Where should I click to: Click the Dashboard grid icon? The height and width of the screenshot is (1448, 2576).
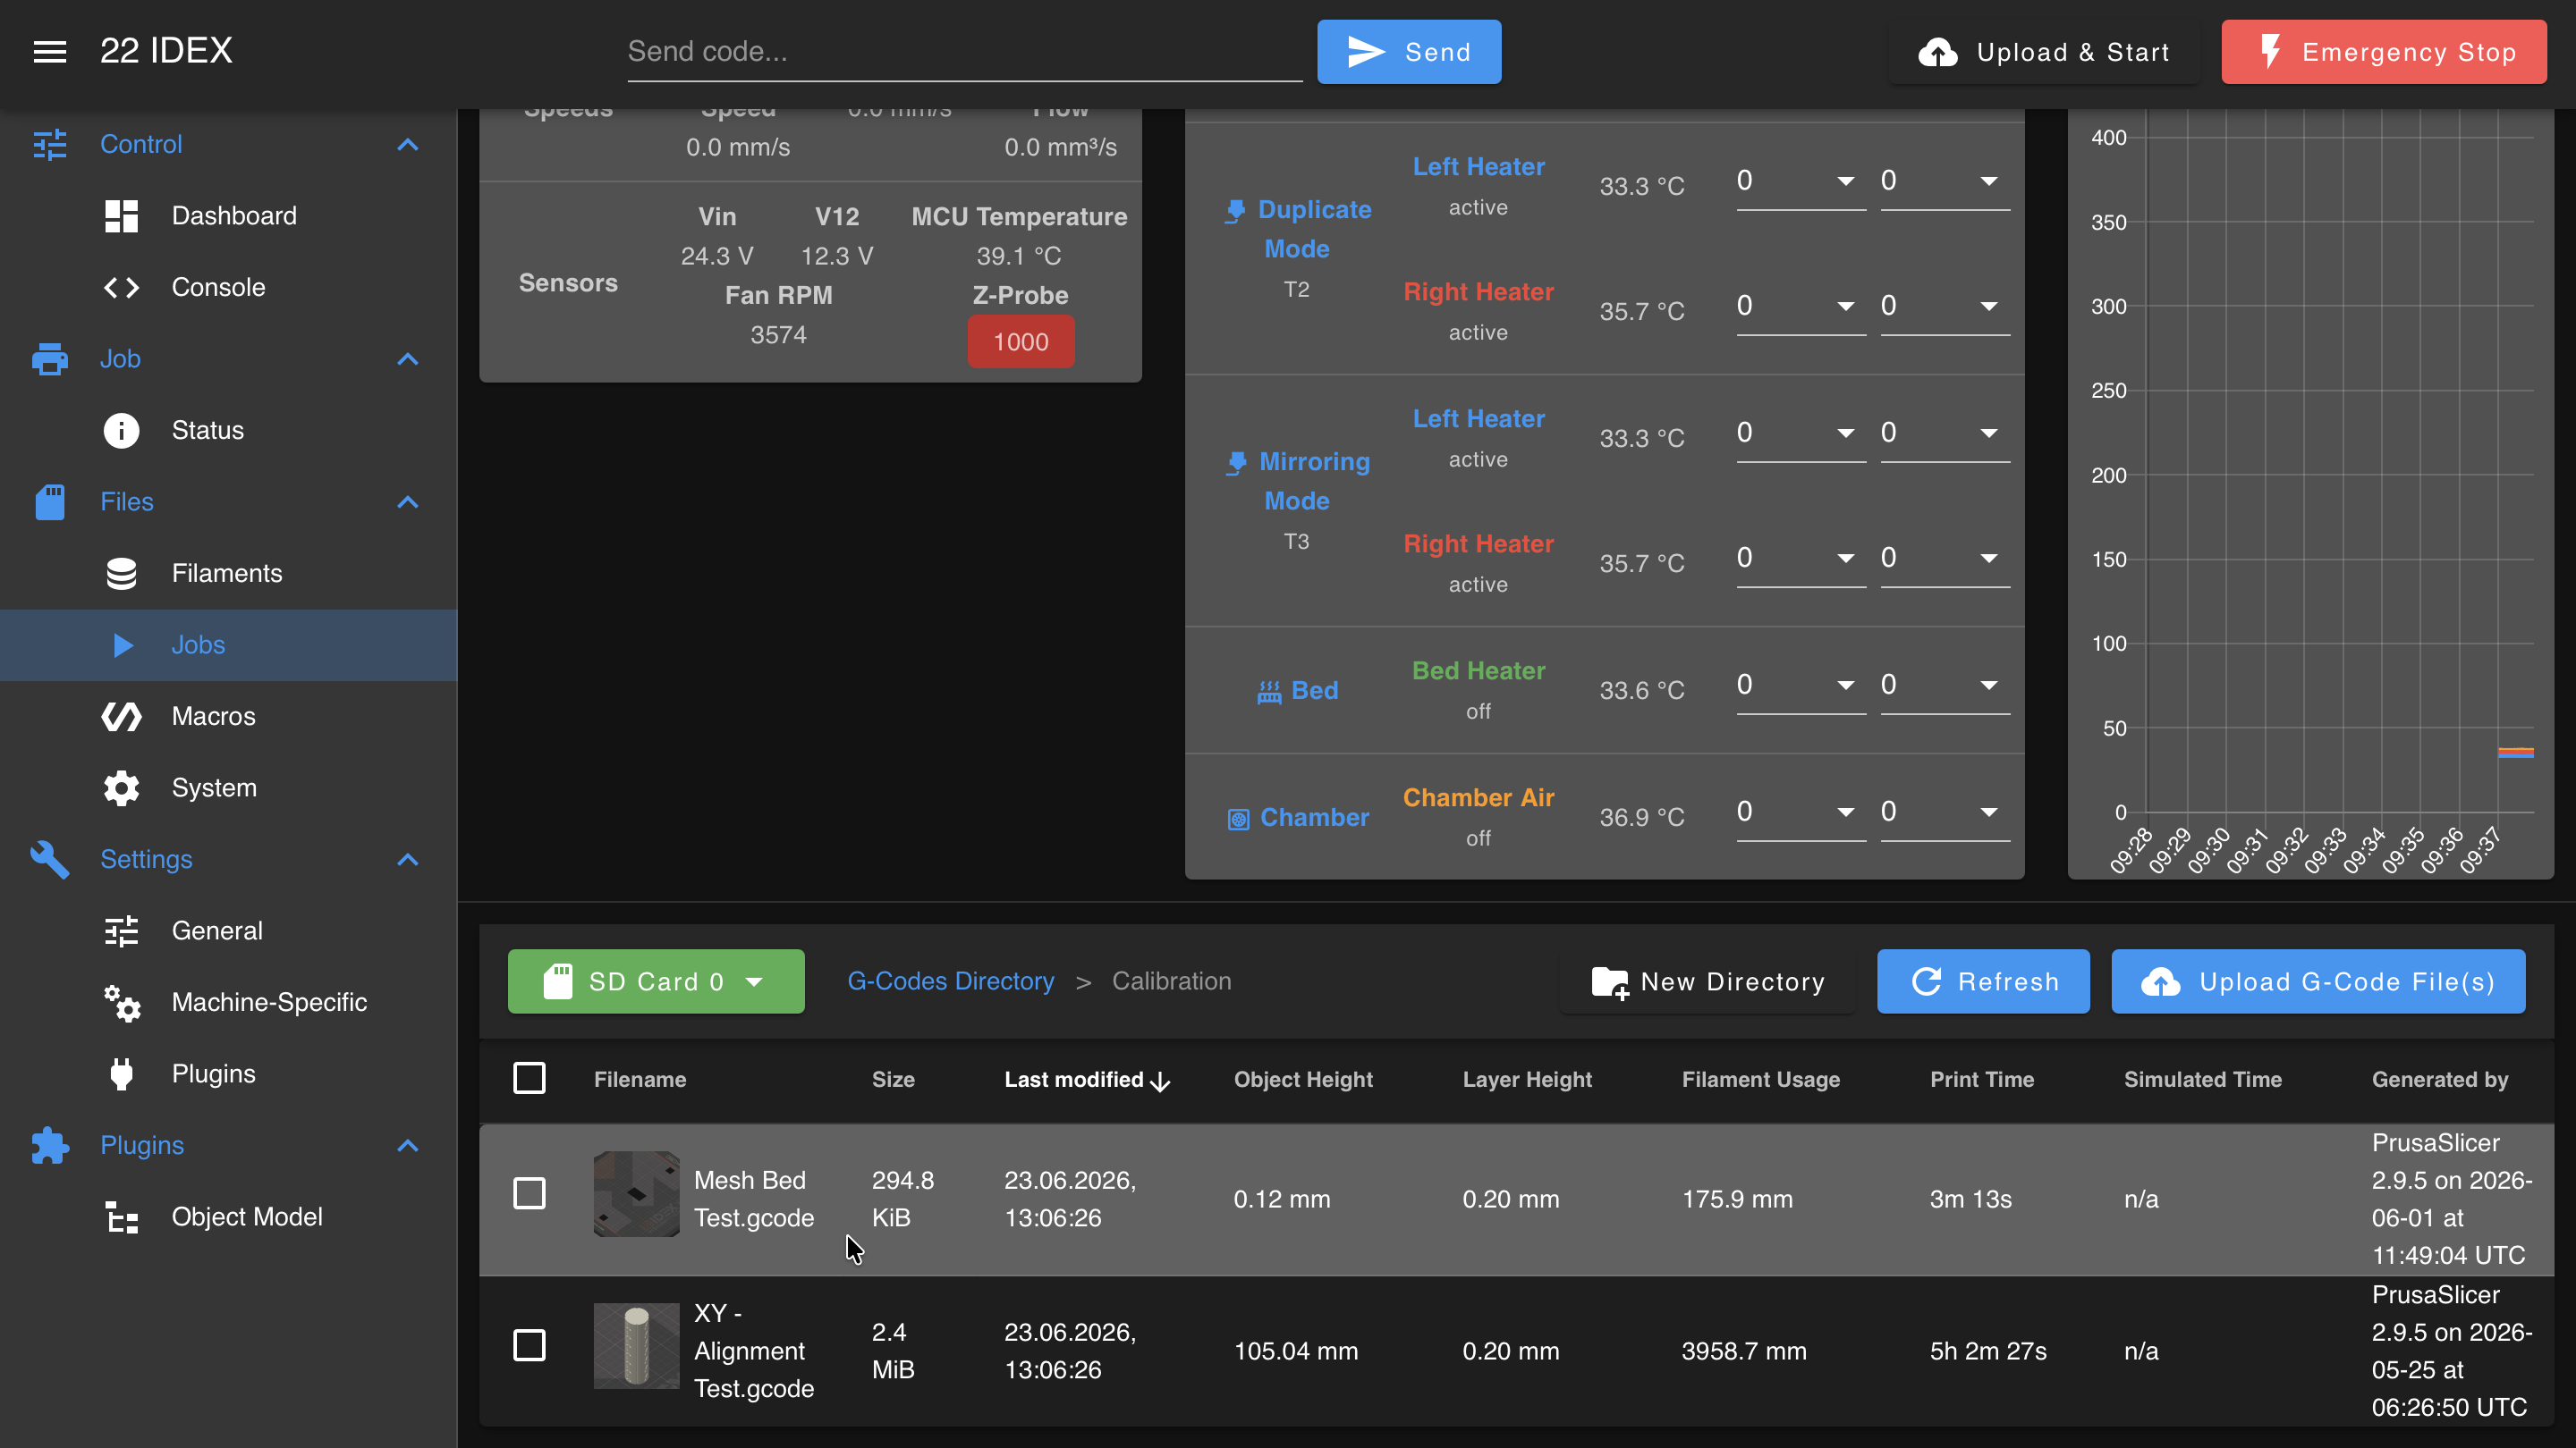(x=121, y=215)
